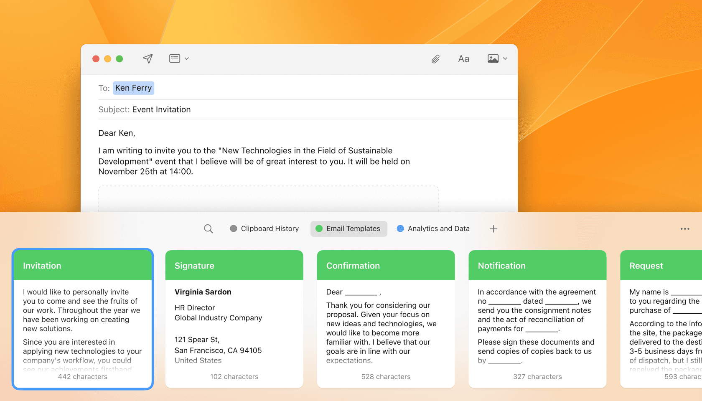Minimize the mail window with yellow button
Image resolution: width=702 pixels, height=401 pixels.
(x=107, y=59)
